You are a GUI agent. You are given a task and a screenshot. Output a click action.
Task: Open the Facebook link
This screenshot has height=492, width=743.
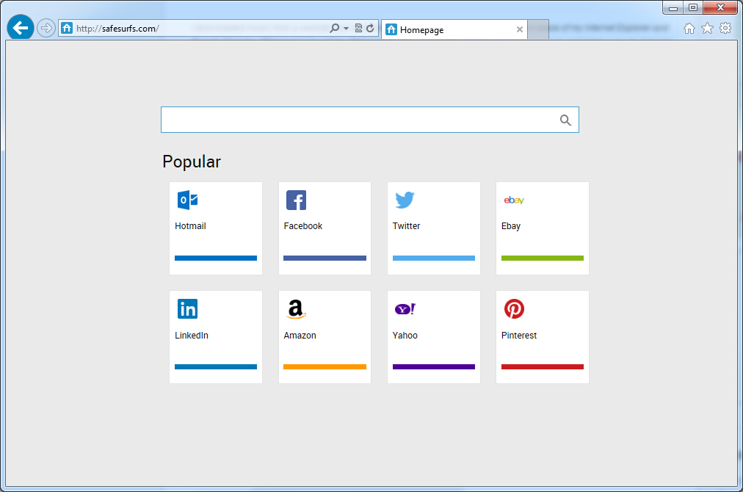coord(302,226)
